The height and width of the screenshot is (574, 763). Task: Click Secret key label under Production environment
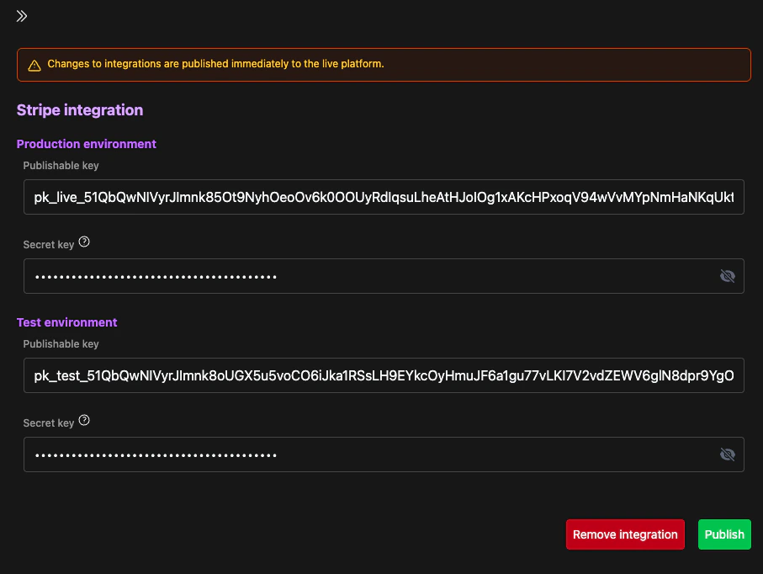point(49,244)
